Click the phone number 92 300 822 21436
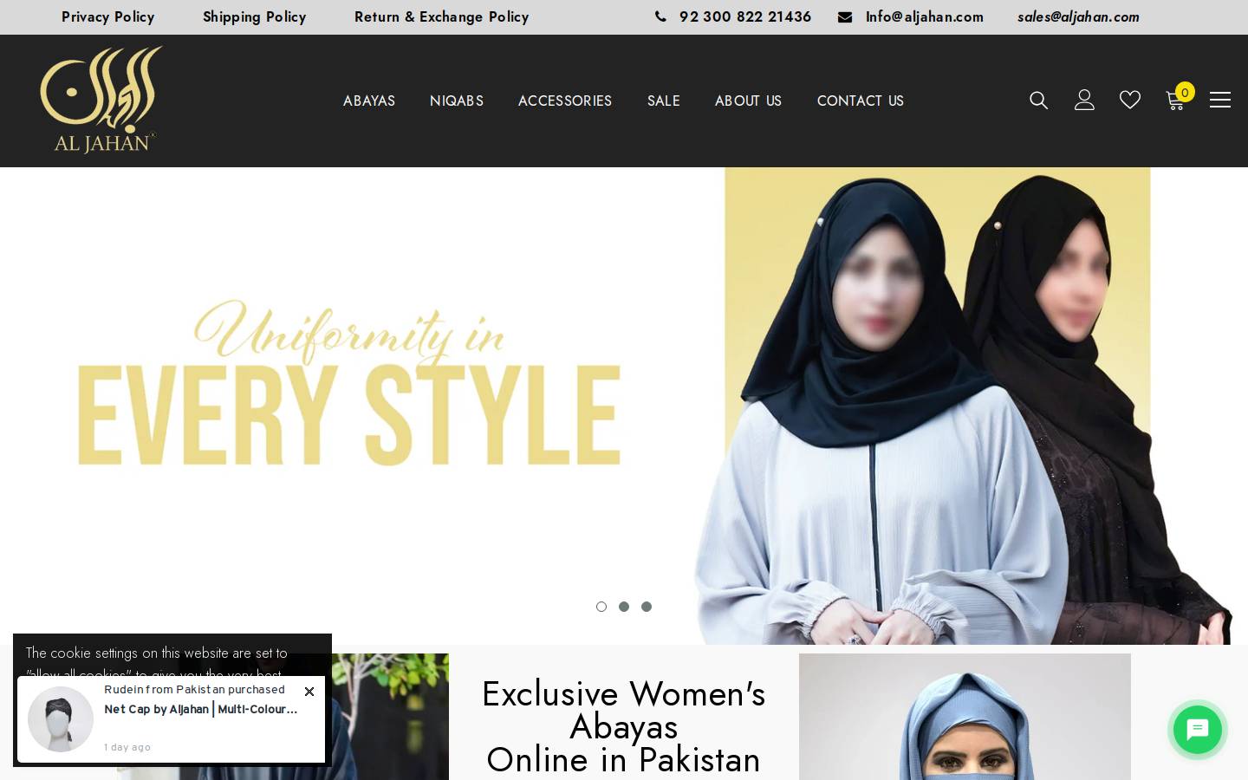Image resolution: width=1248 pixels, height=780 pixels. coord(745,16)
